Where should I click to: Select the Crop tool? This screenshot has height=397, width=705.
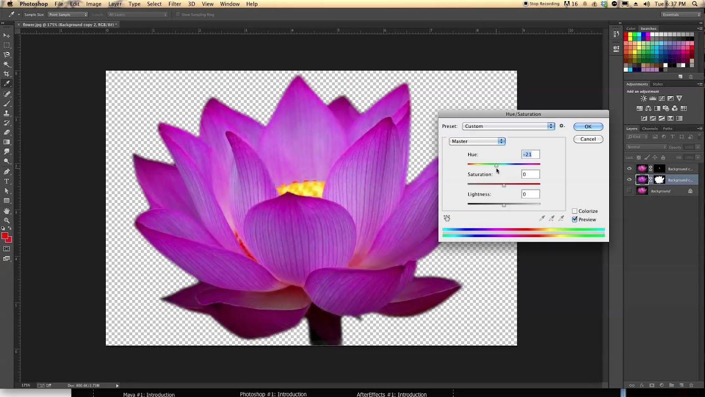coord(7,73)
